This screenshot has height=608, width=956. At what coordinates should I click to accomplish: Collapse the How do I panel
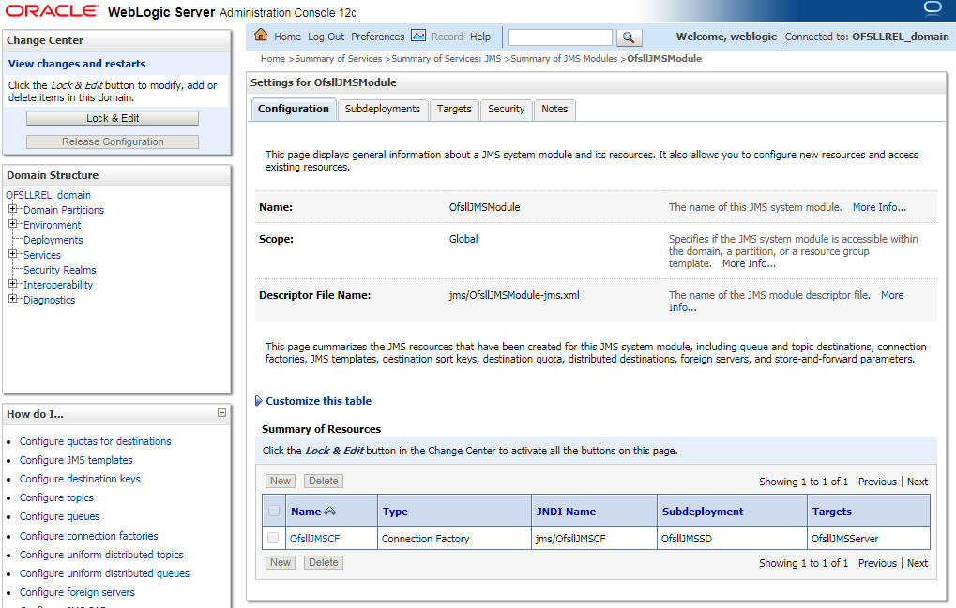click(222, 412)
